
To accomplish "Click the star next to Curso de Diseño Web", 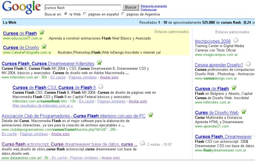I will (x=244, y=112).
